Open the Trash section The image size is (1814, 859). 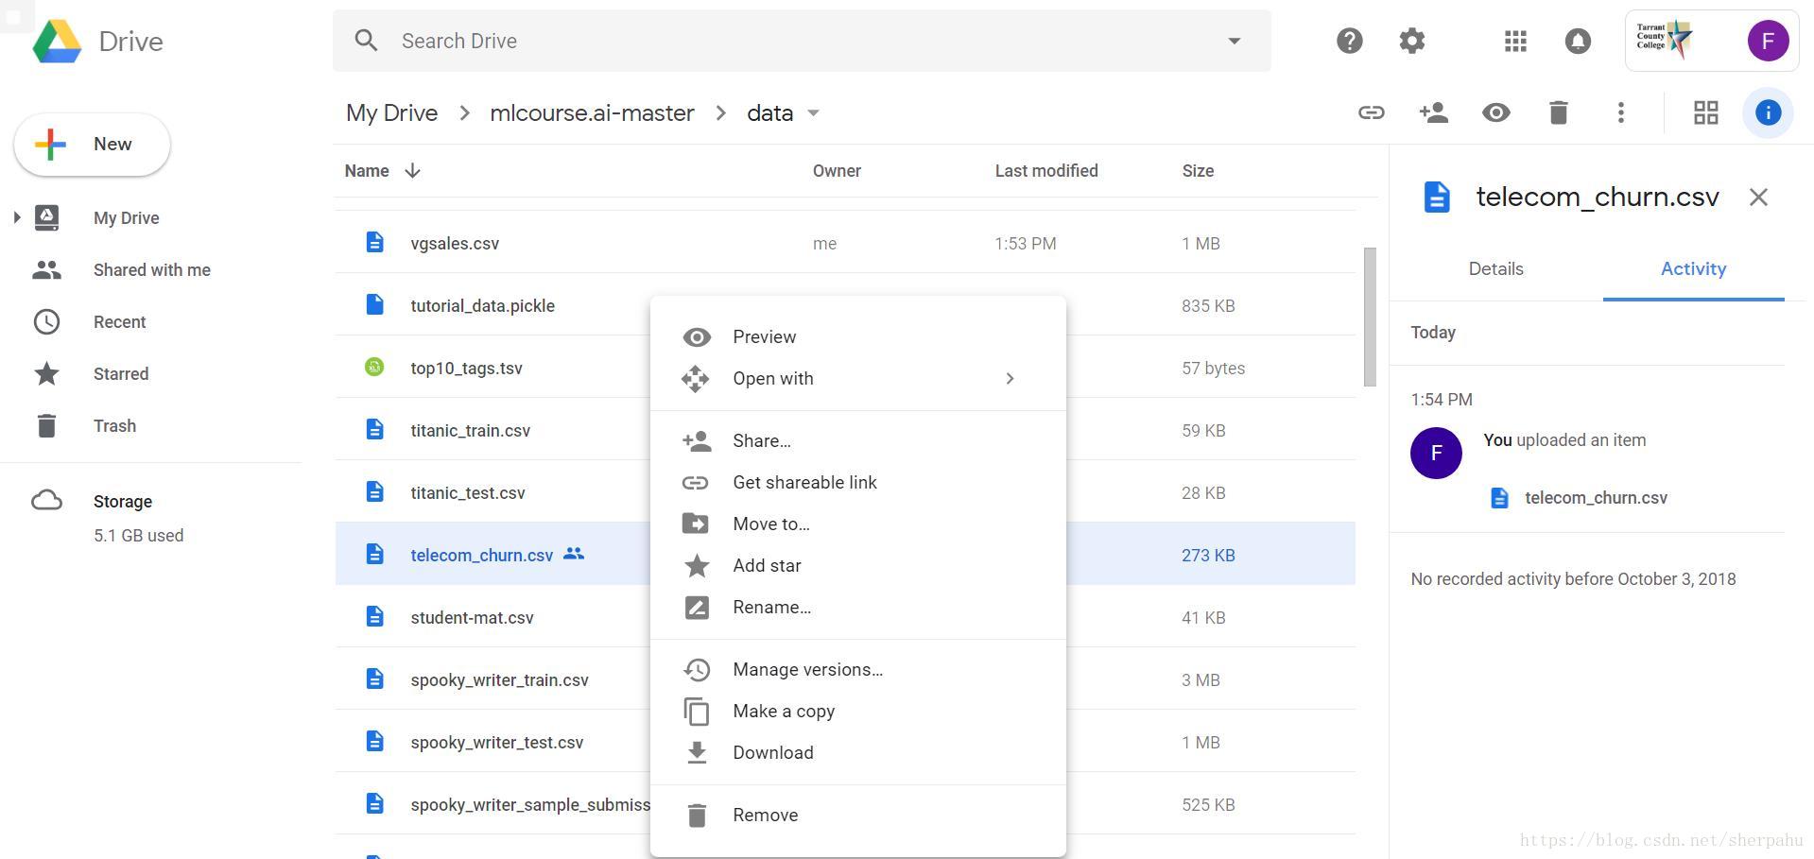[x=114, y=426]
